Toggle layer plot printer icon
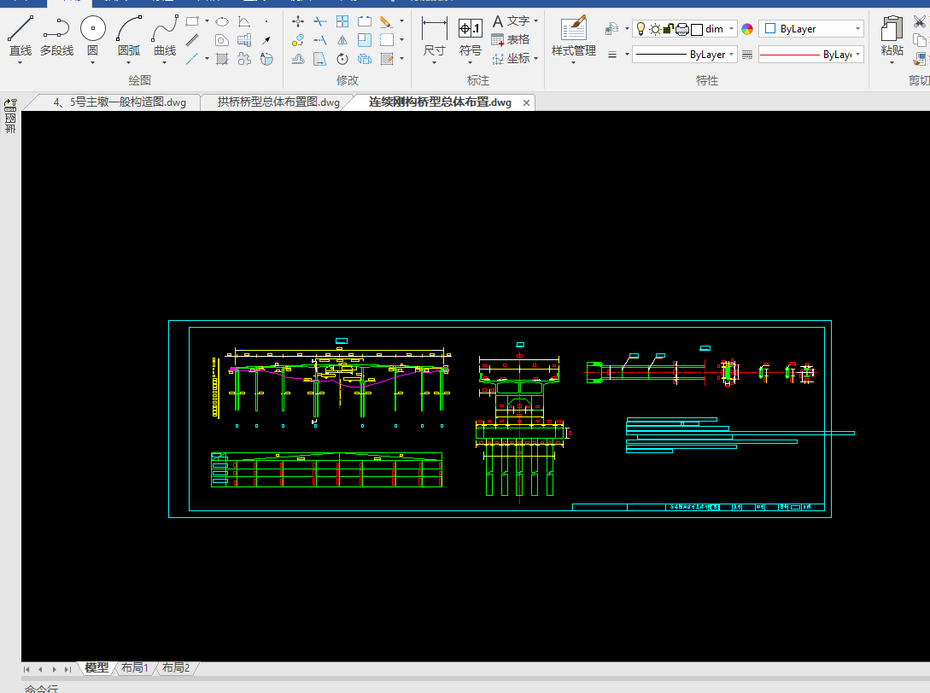 click(x=681, y=29)
